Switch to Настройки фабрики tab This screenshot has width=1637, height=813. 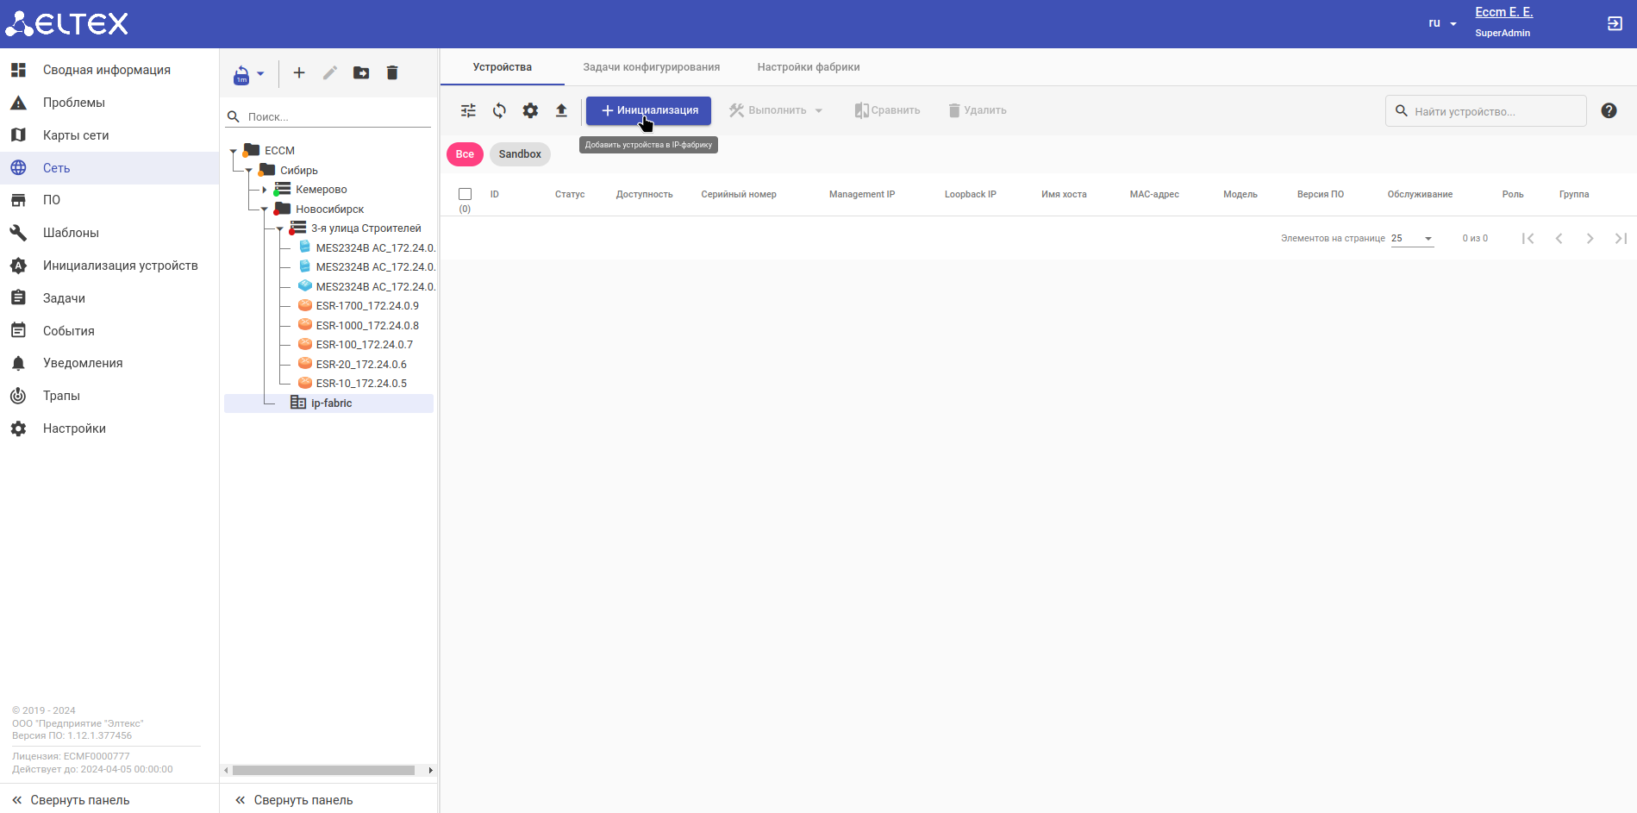pyautogui.click(x=809, y=67)
